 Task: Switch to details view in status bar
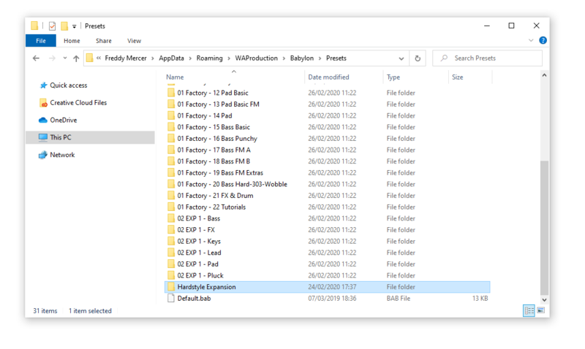pos(529,311)
